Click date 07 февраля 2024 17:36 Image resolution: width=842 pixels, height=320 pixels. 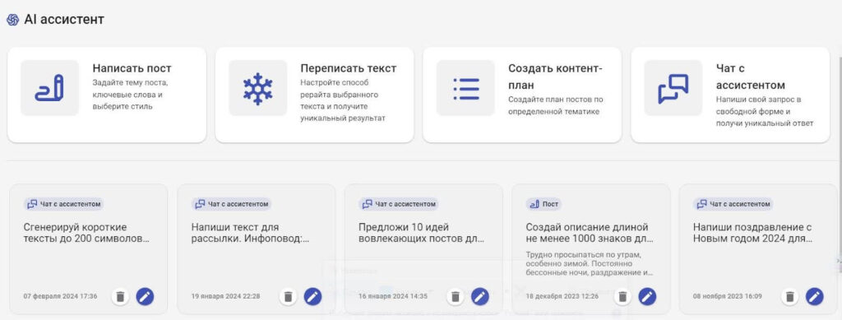tap(61, 296)
